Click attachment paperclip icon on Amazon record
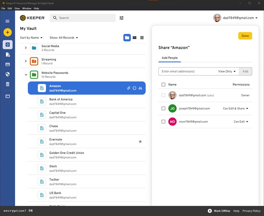 click(129, 88)
